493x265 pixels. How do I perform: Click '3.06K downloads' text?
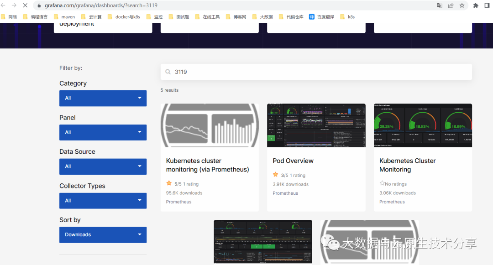(398, 193)
